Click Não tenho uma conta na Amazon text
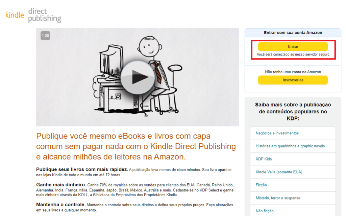The width and height of the screenshot is (346, 216). tap(293, 72)
